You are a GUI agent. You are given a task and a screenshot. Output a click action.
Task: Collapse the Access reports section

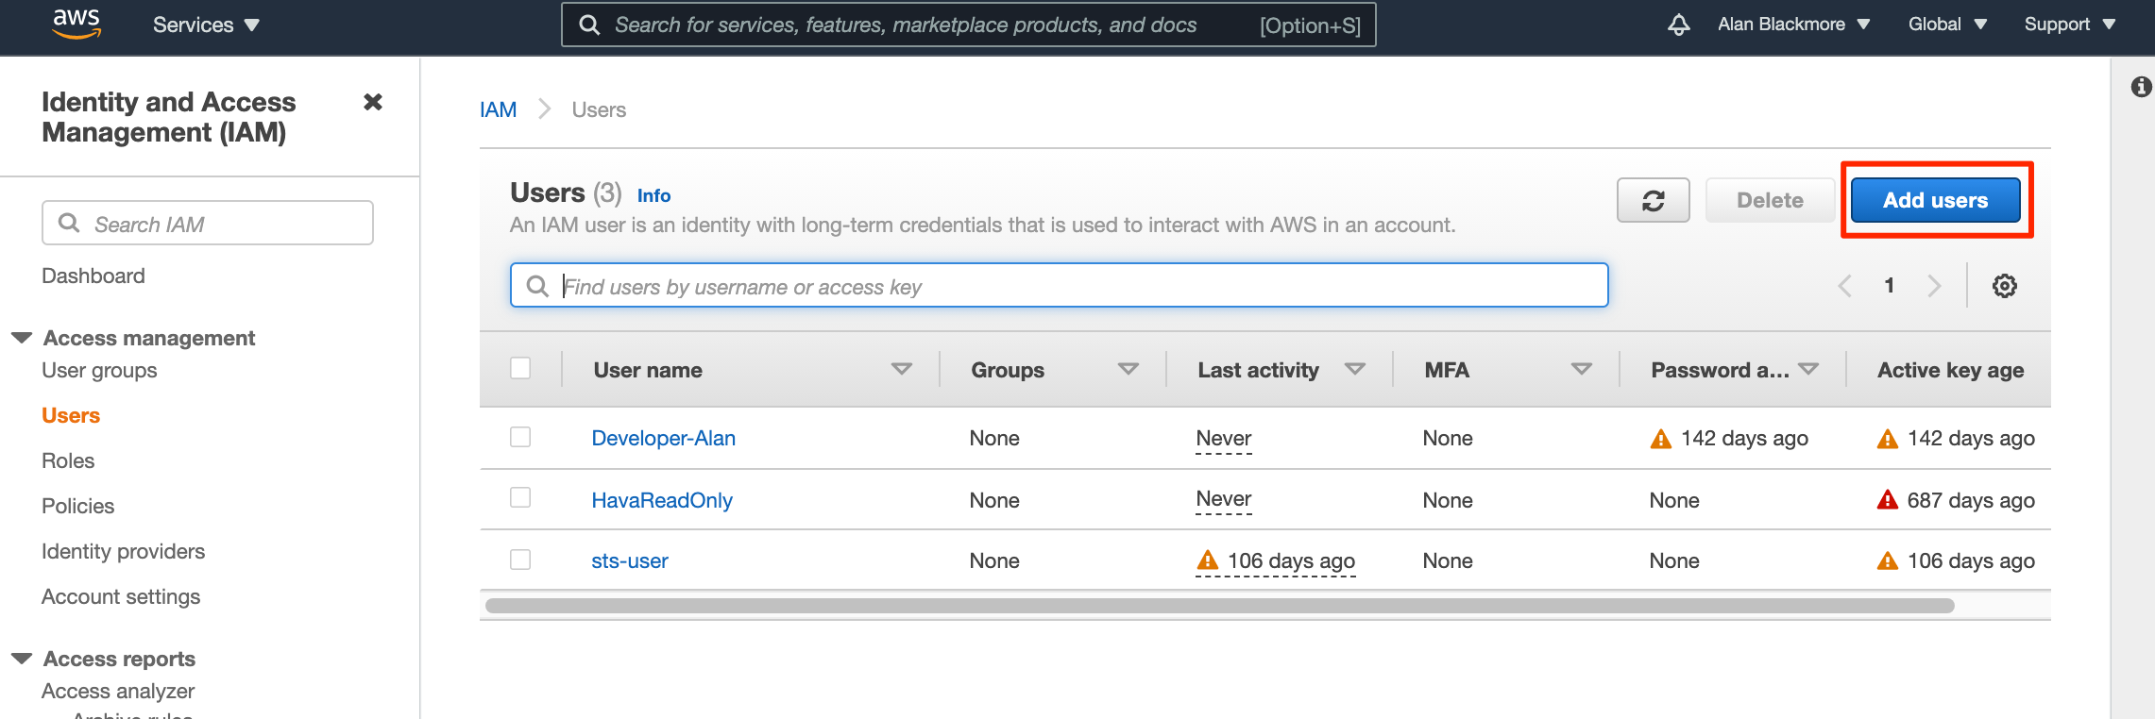tap(22, 659)
